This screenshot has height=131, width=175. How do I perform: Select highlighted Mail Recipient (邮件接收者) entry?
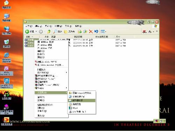82,100
